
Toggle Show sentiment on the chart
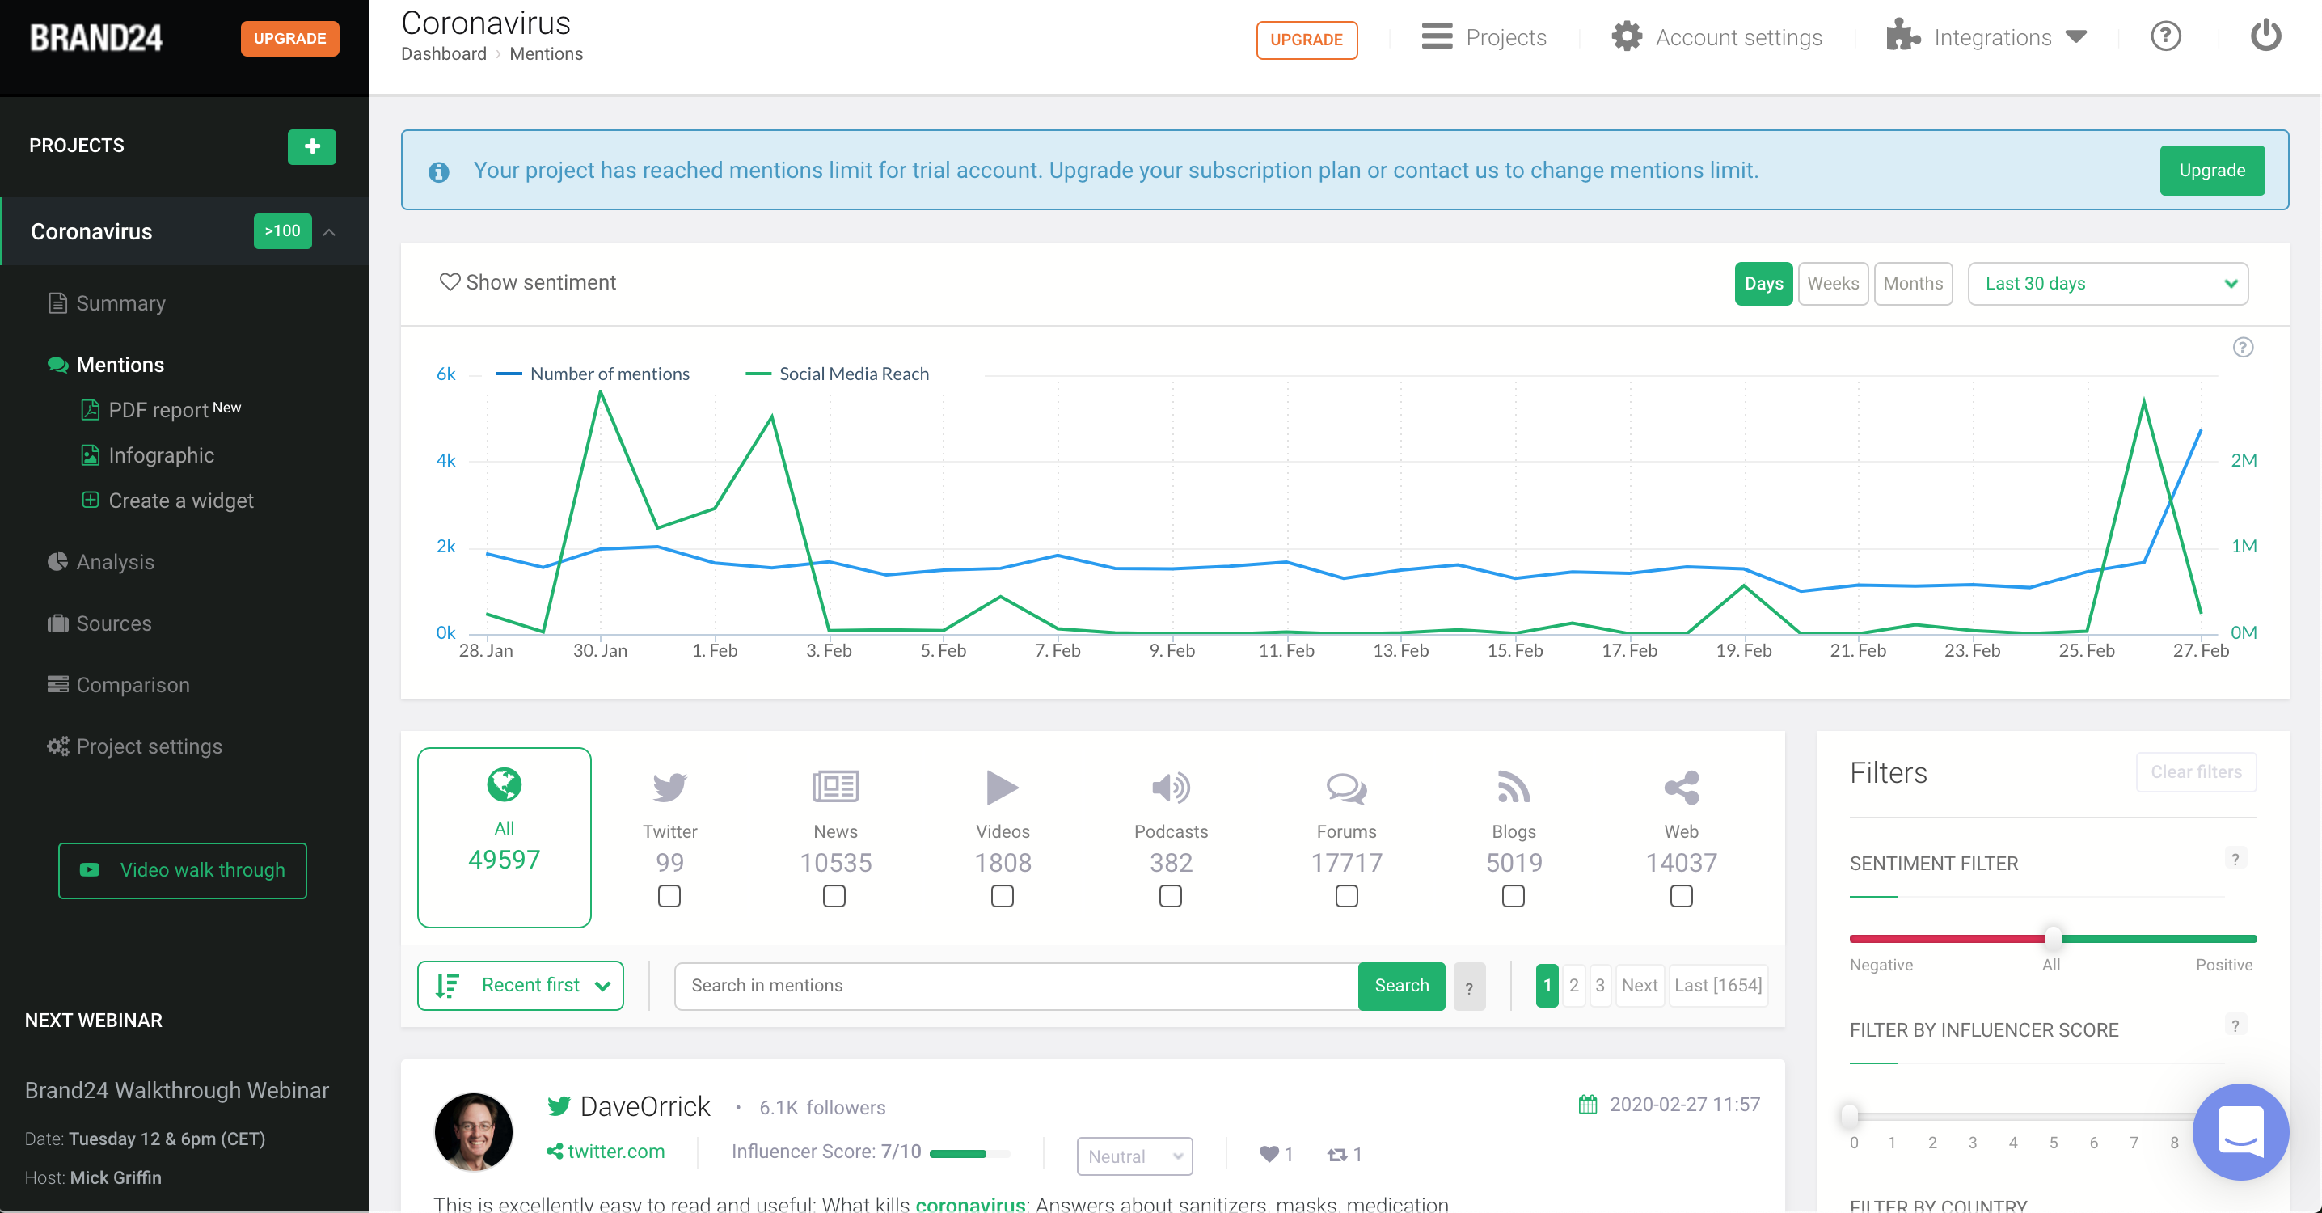pyautogui.click(x=527, y=282)
